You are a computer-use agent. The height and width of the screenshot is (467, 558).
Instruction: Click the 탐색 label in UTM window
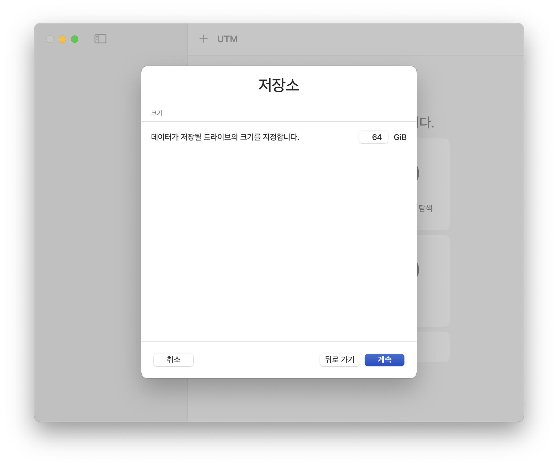coord(425,208)
